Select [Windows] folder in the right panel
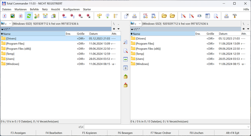The image size is (251, 136). (x=190, y=64)
